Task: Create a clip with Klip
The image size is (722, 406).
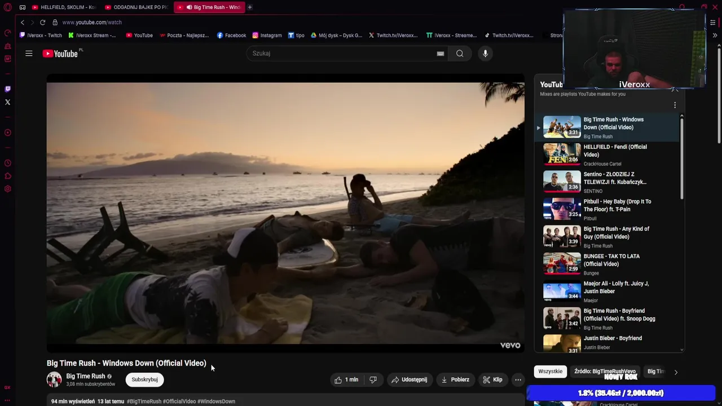Action: [492, 379]
